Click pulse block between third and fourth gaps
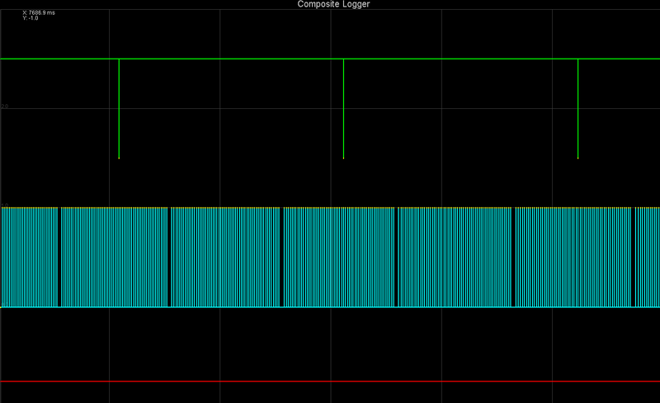Screen dimensions: 660x403 coord(340,257)
